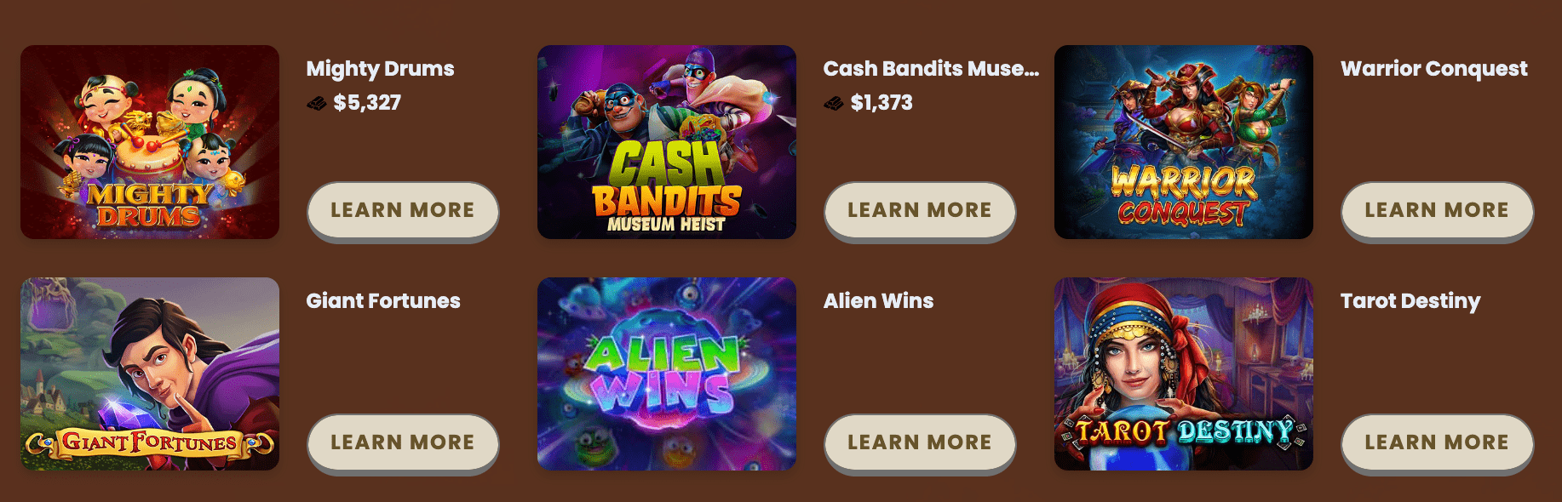Select the Tarot Destiny title text
This screenshot has width=1562, height=502.
tap(1410, 301)
